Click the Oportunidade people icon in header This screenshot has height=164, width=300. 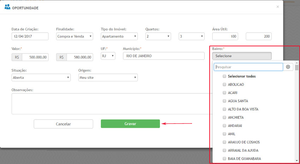point(7,7)
